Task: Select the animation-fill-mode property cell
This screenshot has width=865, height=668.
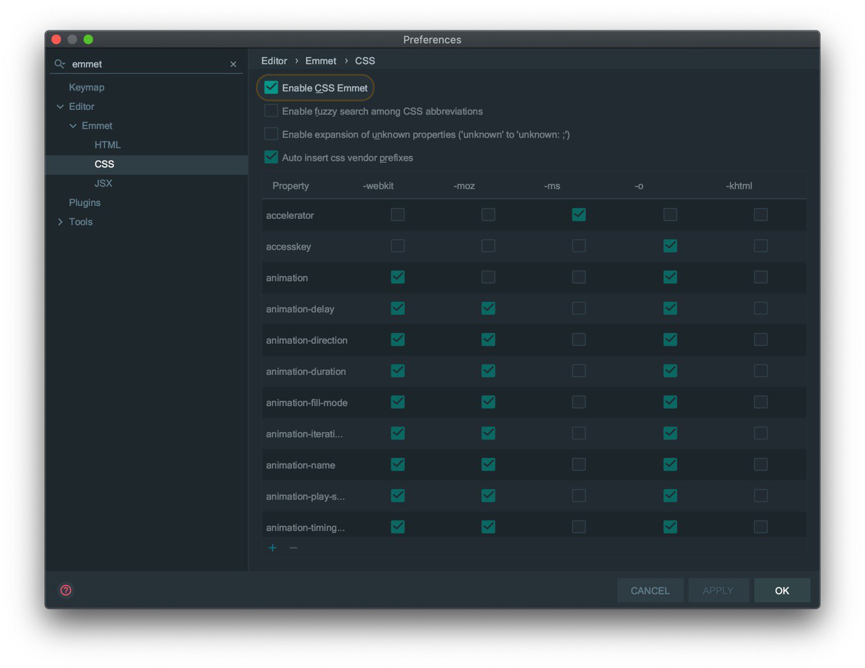Action: (307, 403)
